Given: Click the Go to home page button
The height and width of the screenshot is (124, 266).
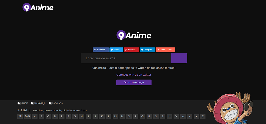Looking at the screenshot, I should point(134,82).
